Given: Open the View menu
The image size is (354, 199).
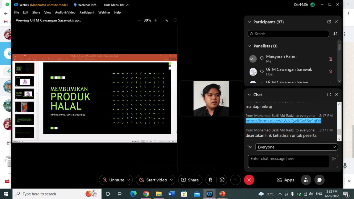Looking at the screenshot, I should click(x=48, y=12).
